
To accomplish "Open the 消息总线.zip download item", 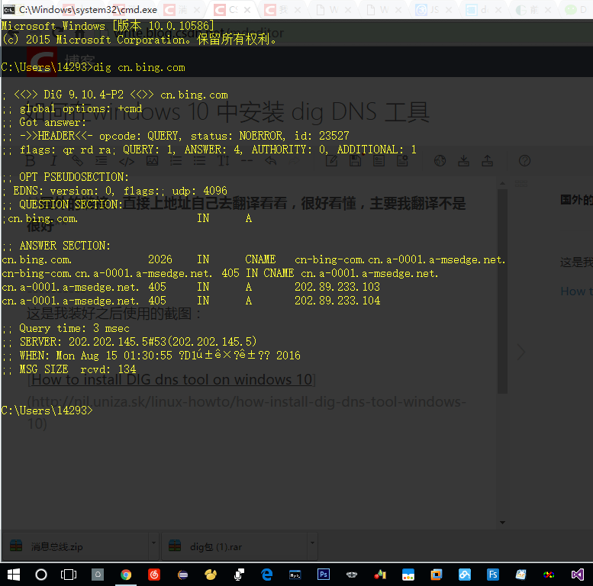I will pos(77,546).
